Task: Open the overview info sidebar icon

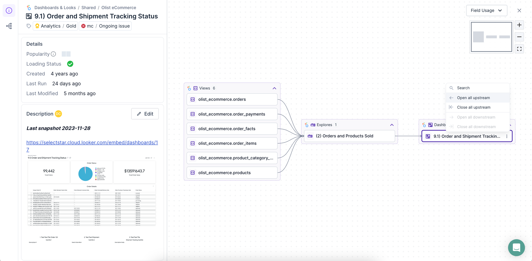Action: click(9, 11)
